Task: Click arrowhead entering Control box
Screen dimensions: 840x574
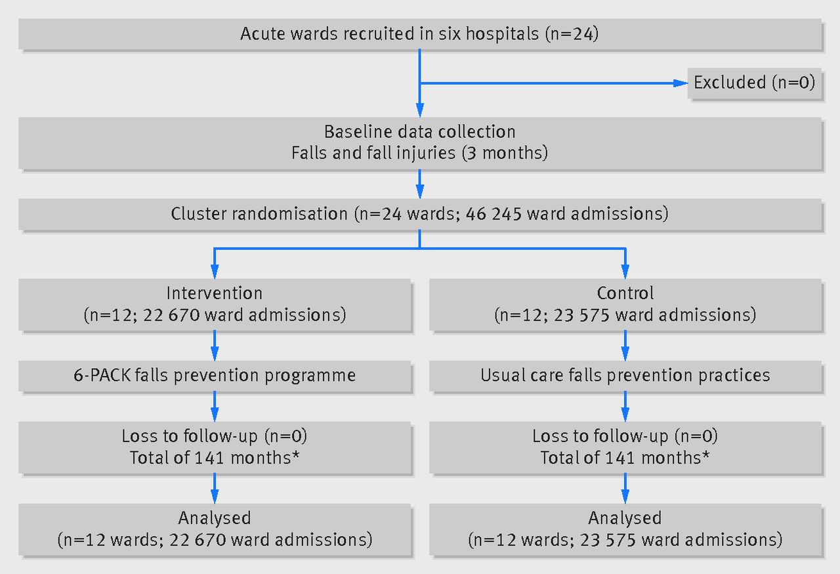Action: pyautogui.click(x=625, y=271)
